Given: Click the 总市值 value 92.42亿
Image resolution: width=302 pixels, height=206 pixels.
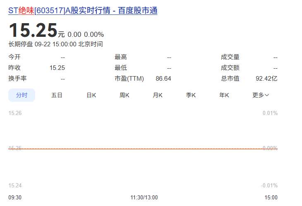Looking at the screenshot, I should point(266,79).
